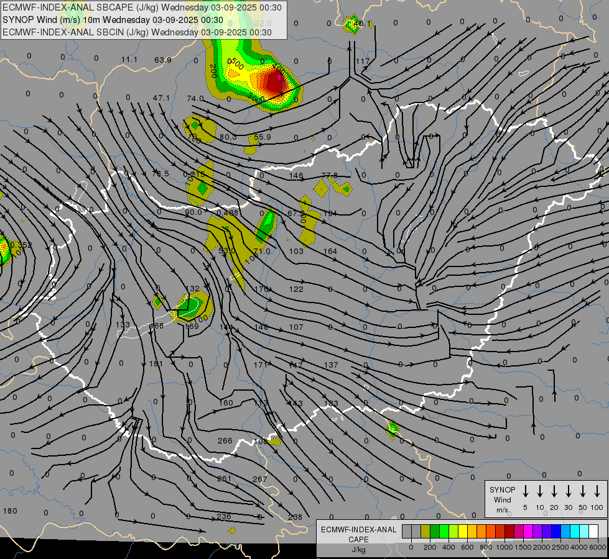This screenshot has width=609, height=559.
Task: Click the 'SYNOP' label in wind legend
Action: (502, 489)
